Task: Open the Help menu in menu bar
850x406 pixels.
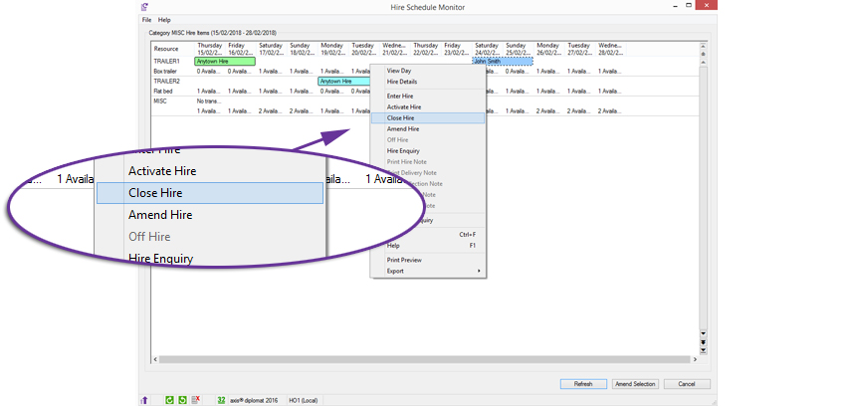Action: pos(164,20)
